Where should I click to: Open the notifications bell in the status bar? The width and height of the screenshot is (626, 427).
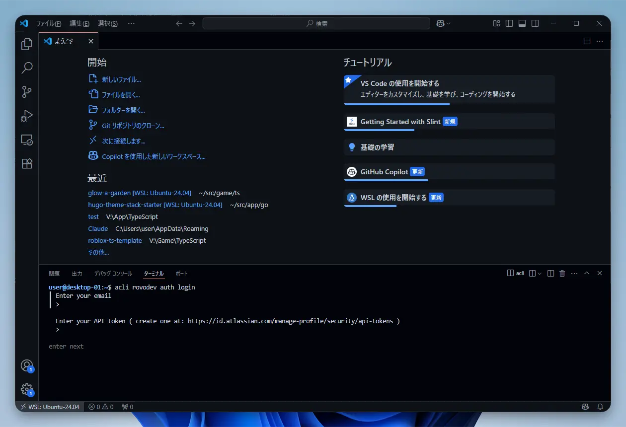pyautogui.click(x=600, y=406)
